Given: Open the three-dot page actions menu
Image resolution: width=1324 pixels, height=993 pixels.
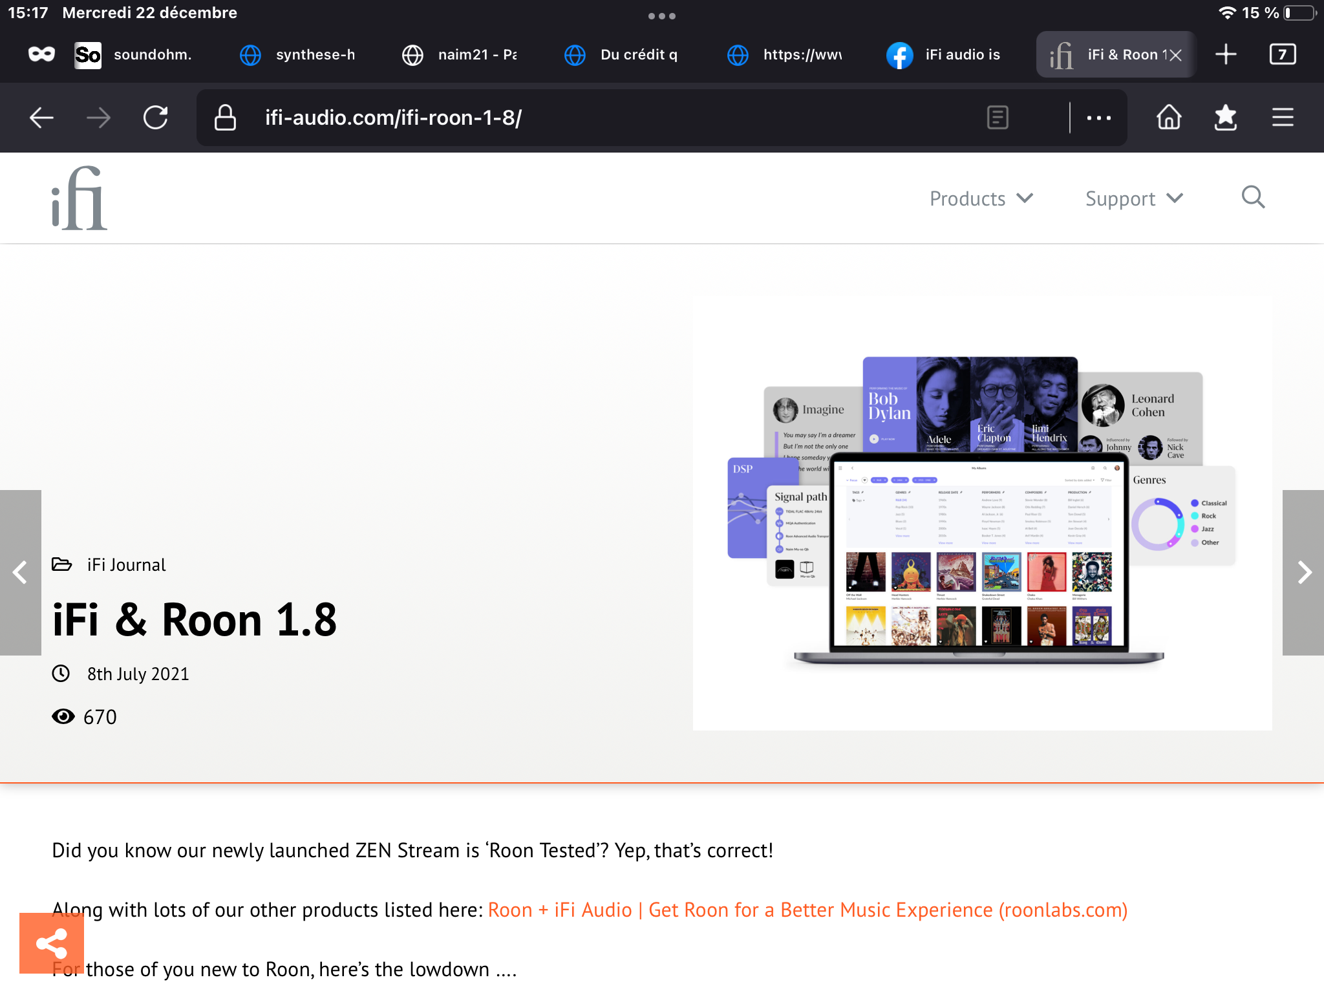Looking at the screenshot, I should (1098, 118).
